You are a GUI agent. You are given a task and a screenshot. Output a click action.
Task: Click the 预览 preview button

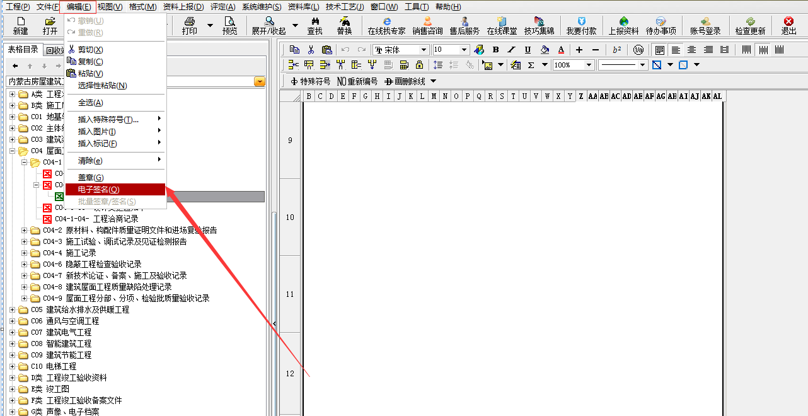coord(230,25)
